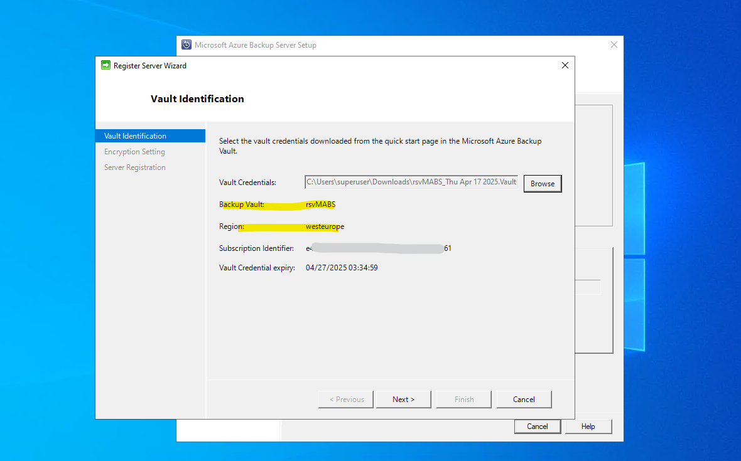Screen dimensions: 741x461
Task: Close the Register Server Wizard dialog
Action: click(x=565, y=66)
